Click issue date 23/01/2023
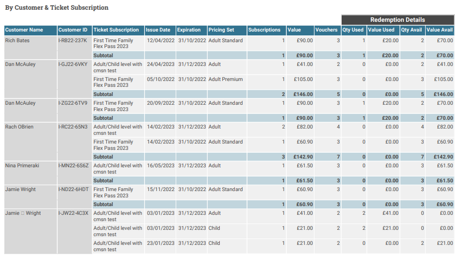Image resolution: width=461 pixels, height=257 pixels. pos(161,243)
